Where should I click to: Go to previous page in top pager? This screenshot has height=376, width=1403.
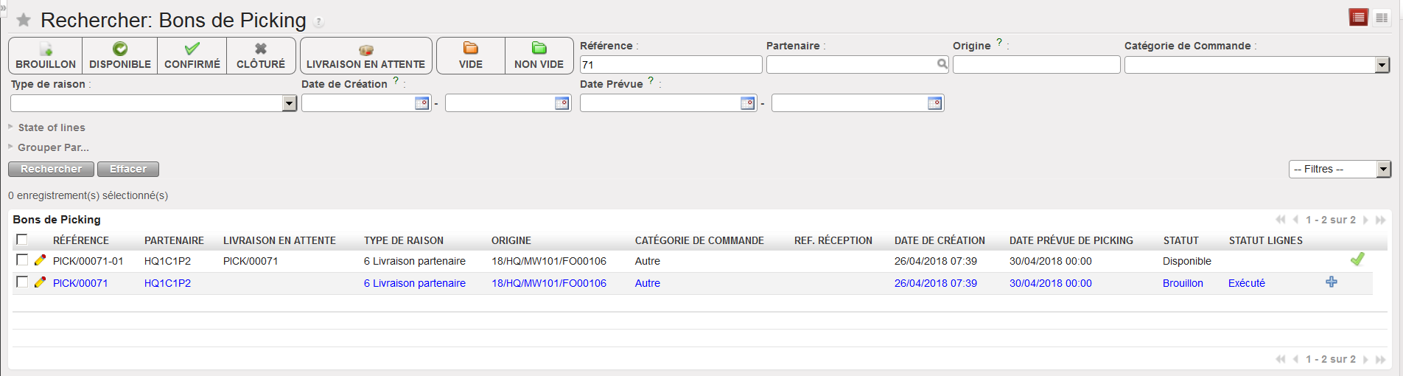[x=1295, y=220]
